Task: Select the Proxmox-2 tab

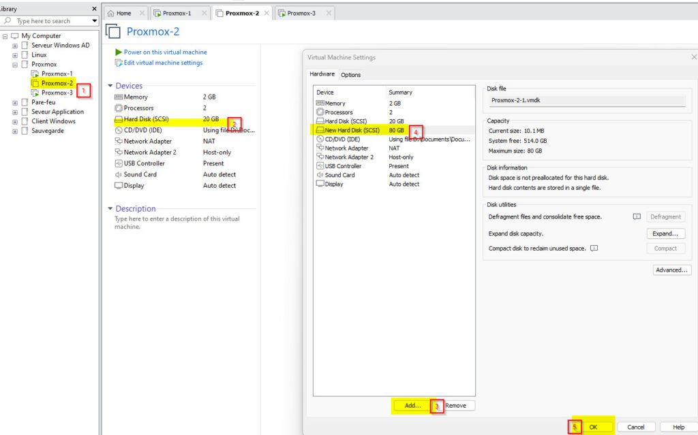Action: (242, 14)
